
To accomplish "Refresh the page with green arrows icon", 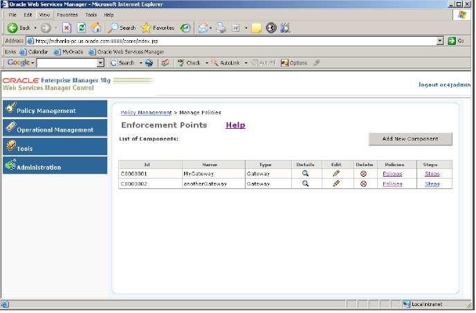I will pos(82,28).
